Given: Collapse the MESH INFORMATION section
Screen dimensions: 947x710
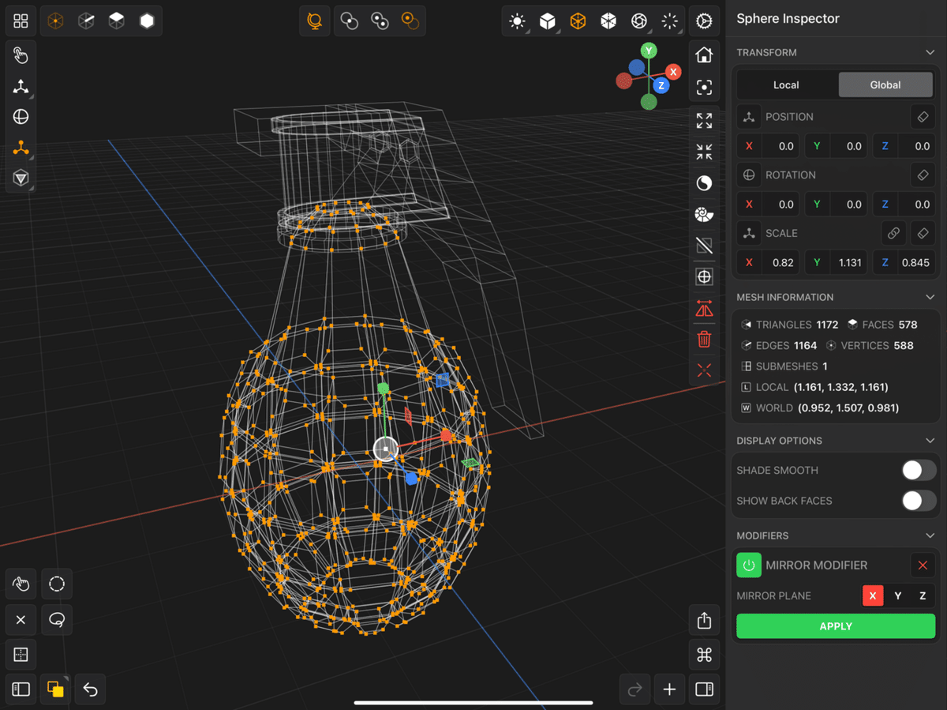Looking at the screenshot, I should tap(930, 297).
